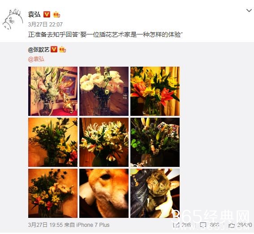Click the verified V badge beside 张歆艺

click(54, 49)
